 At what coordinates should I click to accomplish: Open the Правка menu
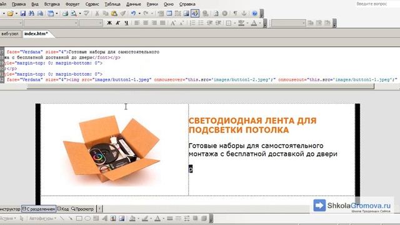[19, 4]
